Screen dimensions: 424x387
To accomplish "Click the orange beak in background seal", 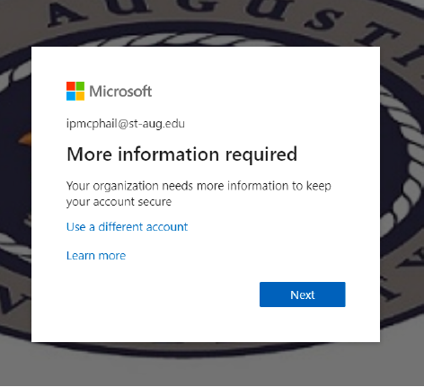I will 25,138.
